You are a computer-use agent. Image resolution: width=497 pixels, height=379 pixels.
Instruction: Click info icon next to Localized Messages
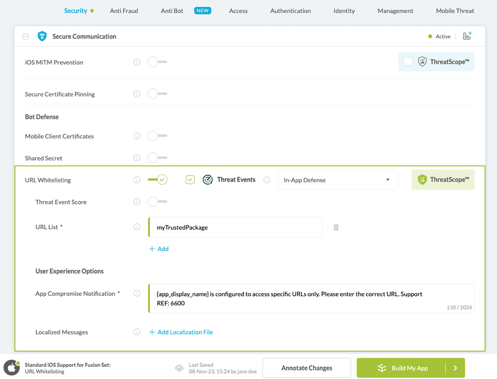[x=137, y=332]
